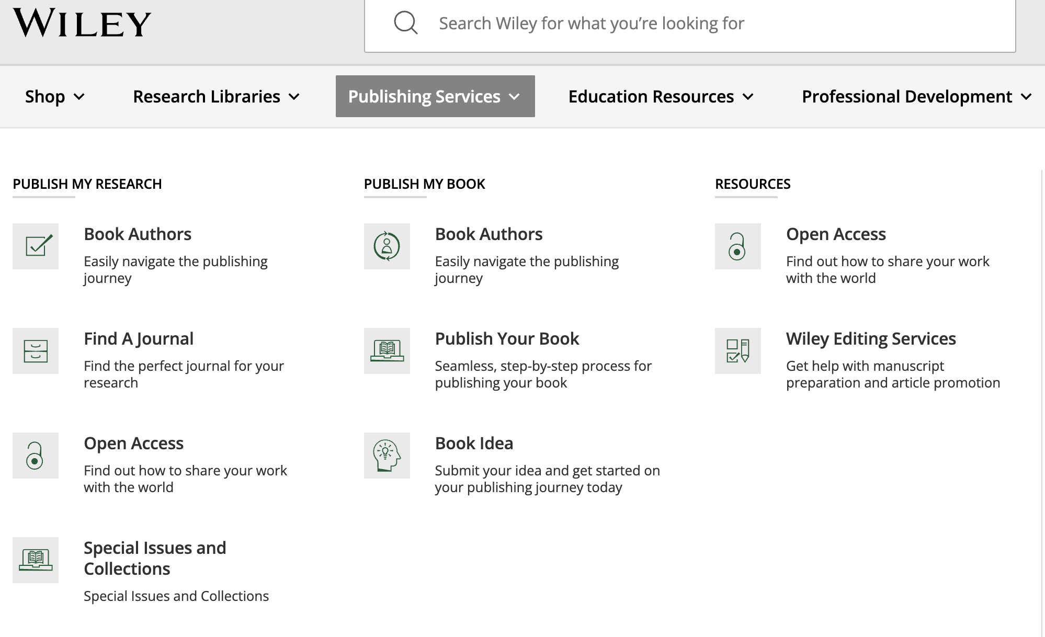Click the Book Authors checkmark icon under Publish My Research
The image size is (1045, 637).
(35, 246)
